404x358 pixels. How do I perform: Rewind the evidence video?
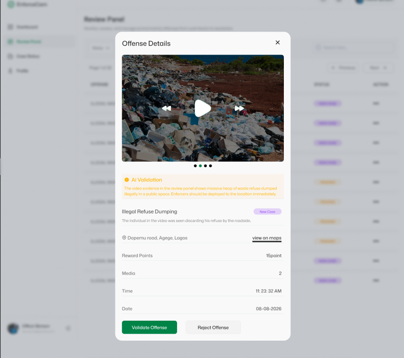click(167, 109)
